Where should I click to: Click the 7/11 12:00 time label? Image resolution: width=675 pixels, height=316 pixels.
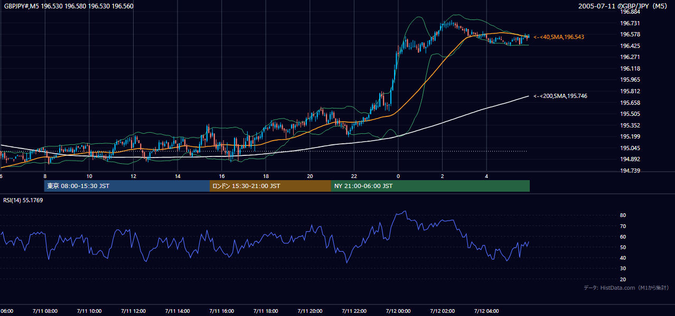point(133,311)
